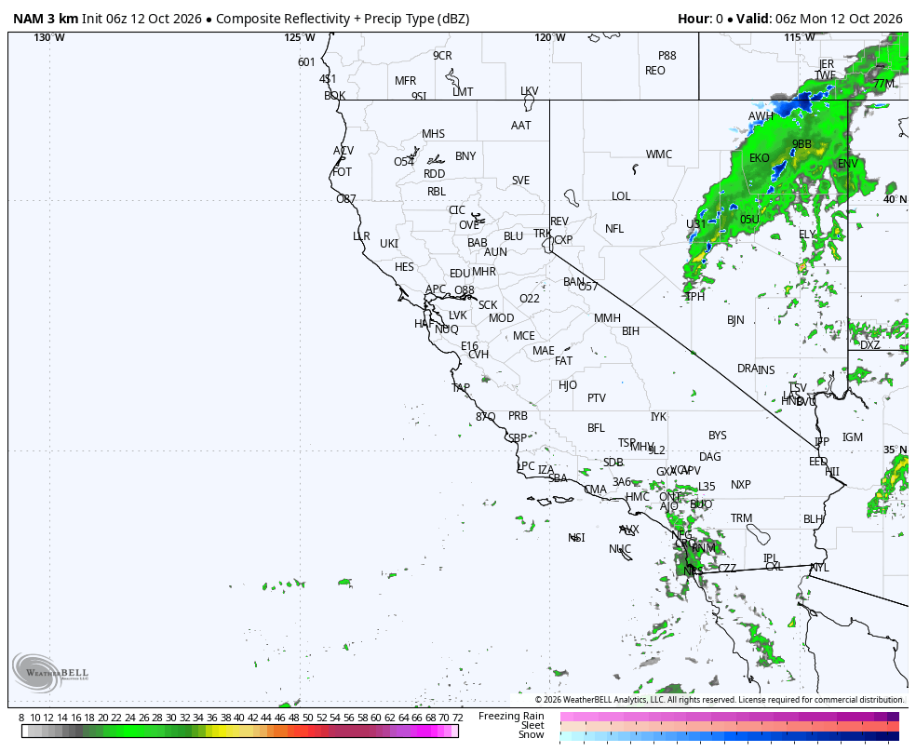Click the MHS station label
This screenshot has height=752, width=916.
coord(434,134)
